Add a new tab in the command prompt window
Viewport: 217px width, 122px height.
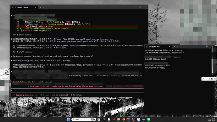(x=174, y=47)
